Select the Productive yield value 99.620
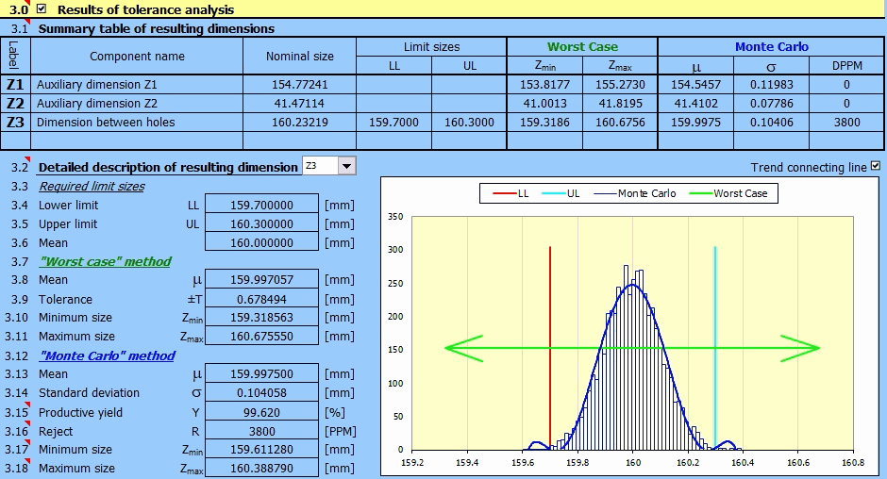The width and height of the screenshot is (887, 479). click(261, 412)
